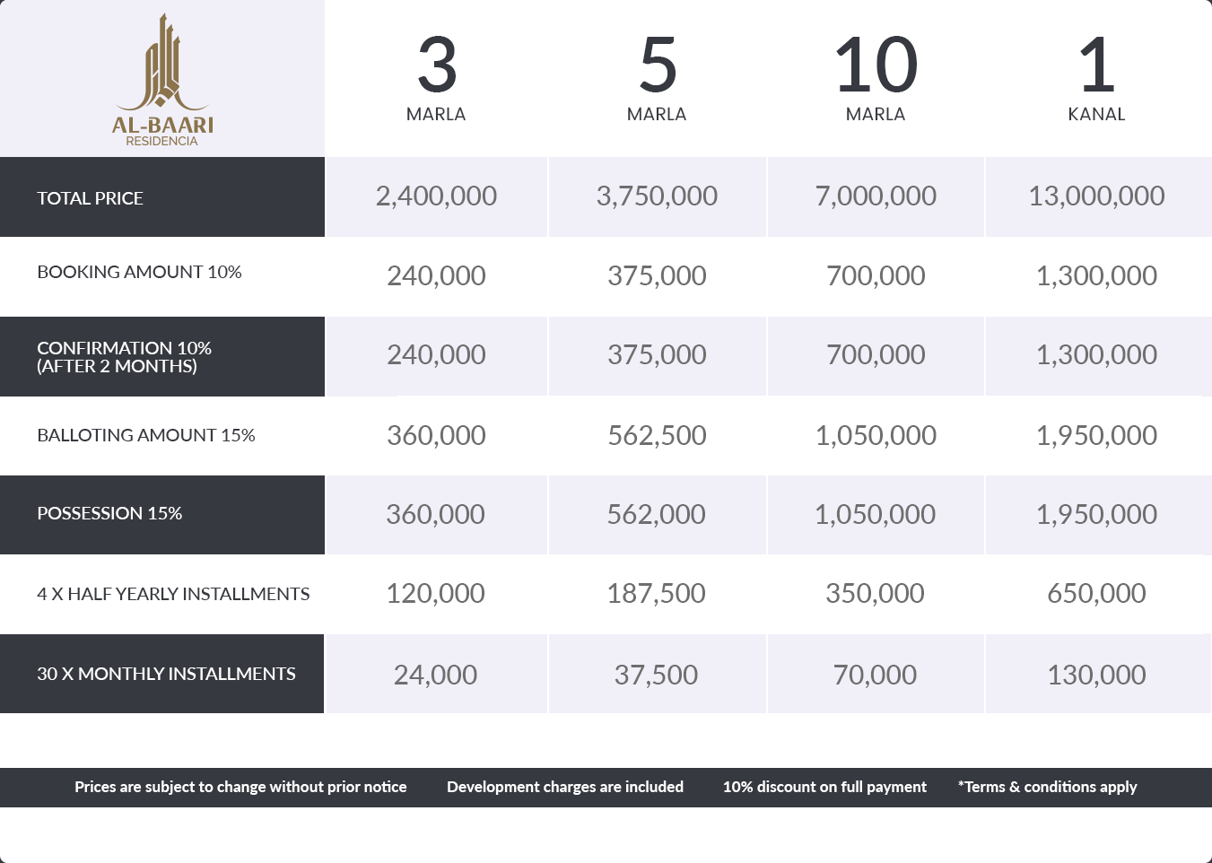1212x863 pixels.
Task: Click the Total Price row label
Action: [91, 198]
